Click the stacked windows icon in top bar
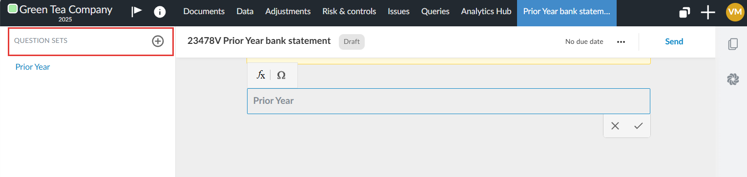This screenshot has height=177, width=747. (685, 13)
